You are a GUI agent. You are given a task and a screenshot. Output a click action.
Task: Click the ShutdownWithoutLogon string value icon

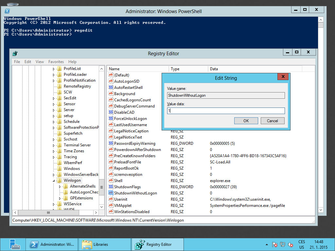point(111,193)
